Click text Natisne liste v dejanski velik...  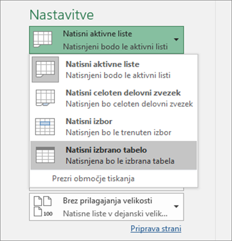tap(115, 213)
